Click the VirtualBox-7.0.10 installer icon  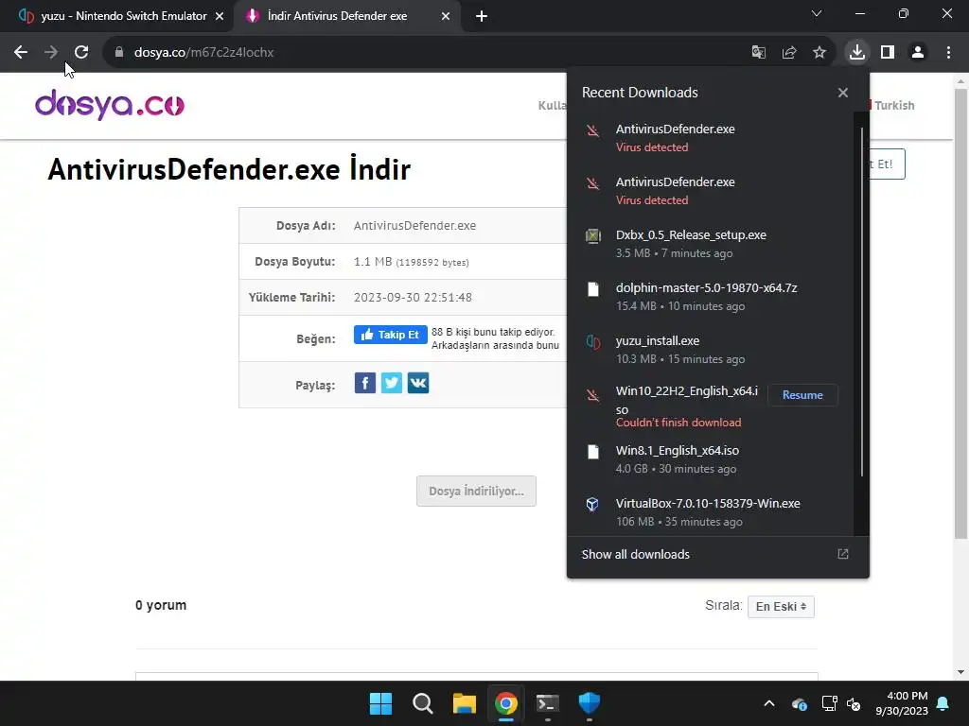pos(592,505)
